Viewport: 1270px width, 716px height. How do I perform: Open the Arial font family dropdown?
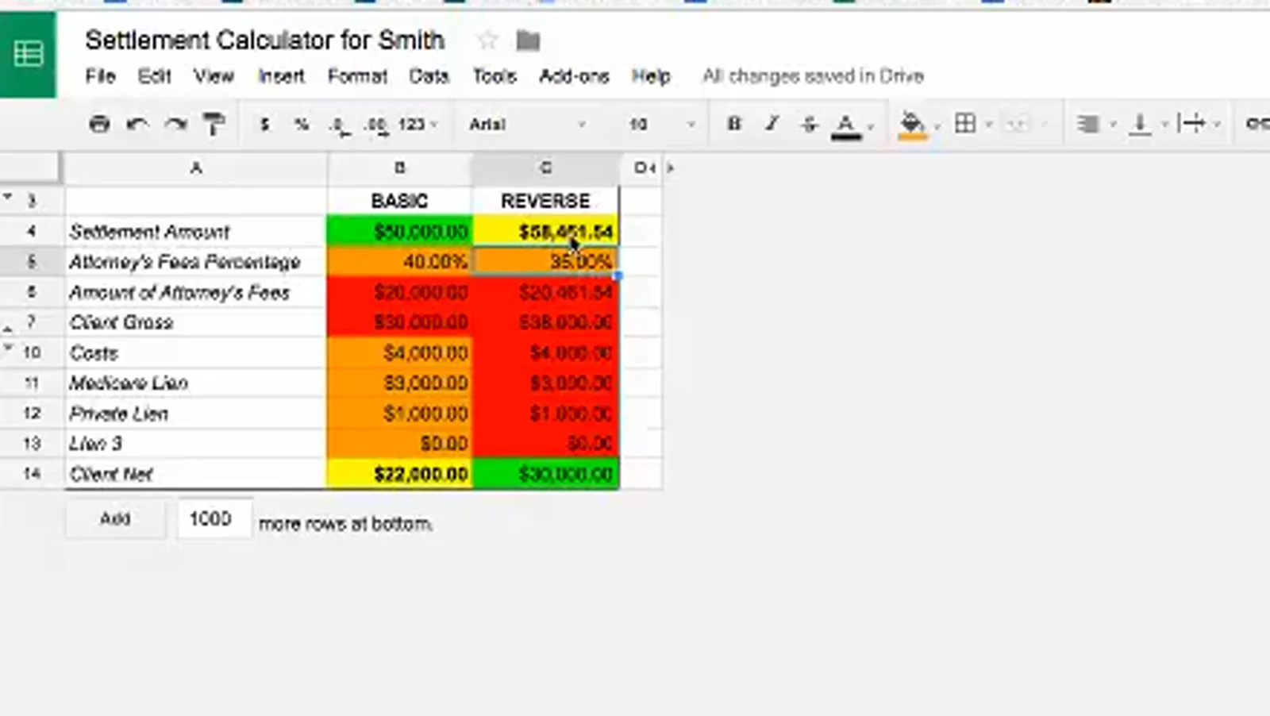[527, 124]
